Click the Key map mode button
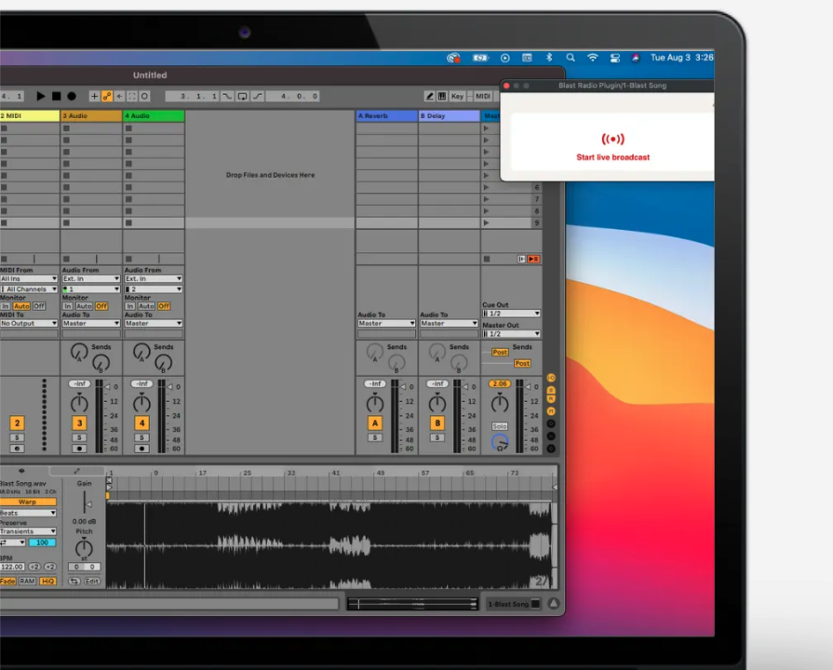 [457, 96]
